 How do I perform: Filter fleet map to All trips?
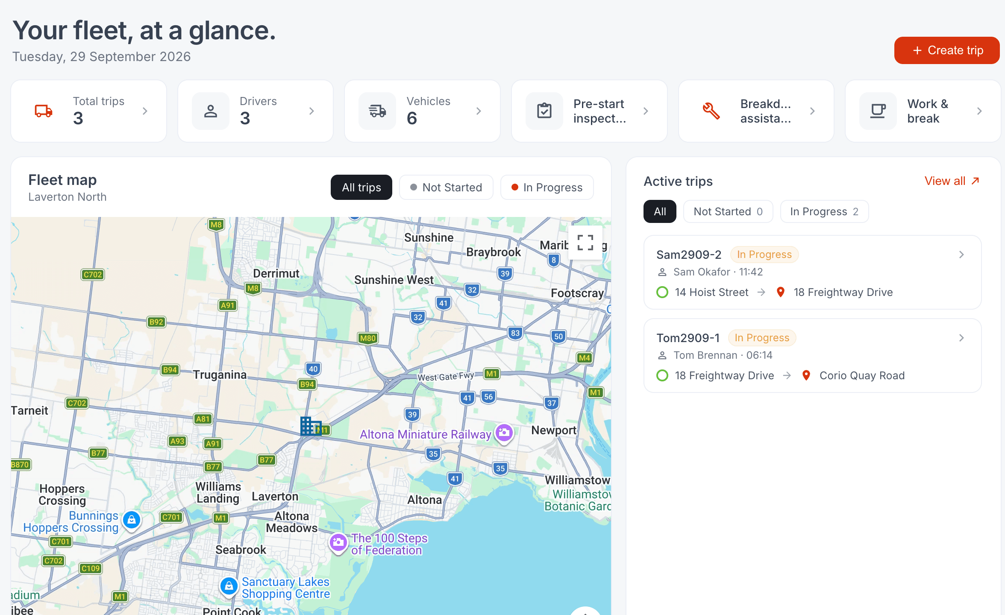click(361, 187)
